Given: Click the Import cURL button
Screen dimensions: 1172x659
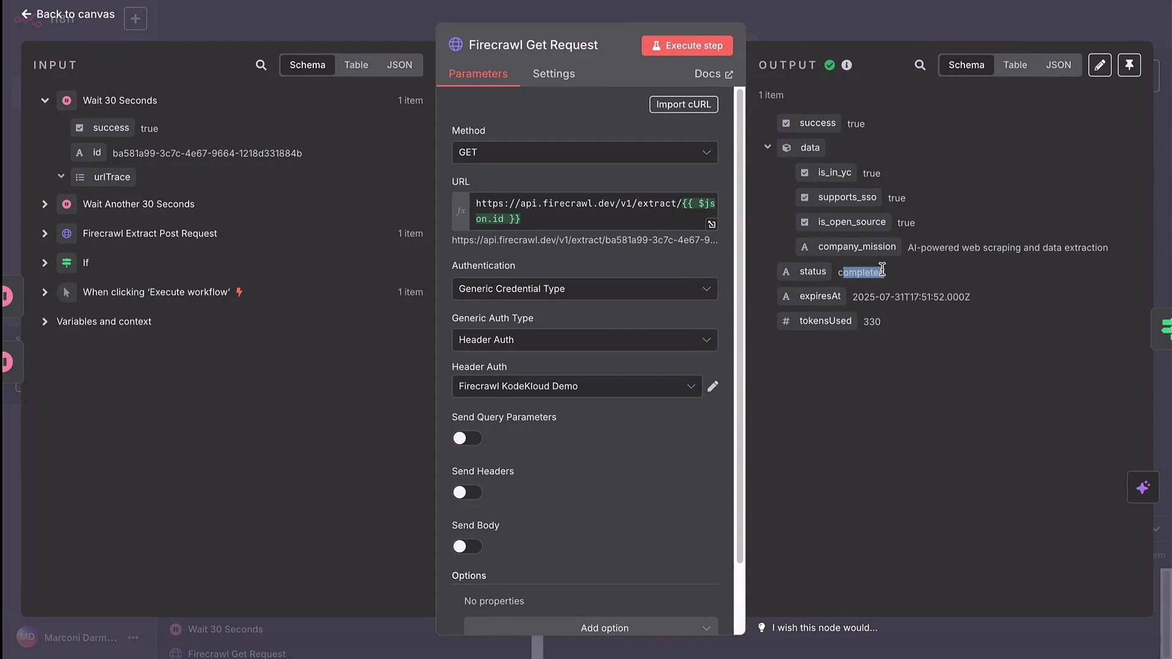Looking at the screenshot, I should coord(683,104).
